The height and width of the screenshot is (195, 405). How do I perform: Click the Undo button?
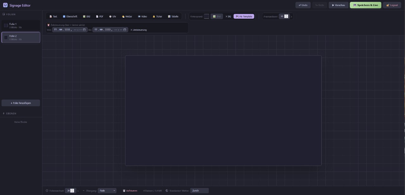[x=303, y=5]
